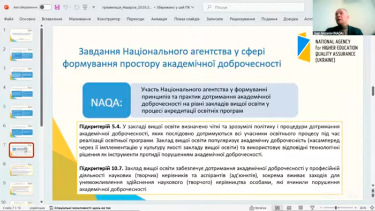Expand the Quick Access Toolbar customize arrow

(x=94, y=7)
